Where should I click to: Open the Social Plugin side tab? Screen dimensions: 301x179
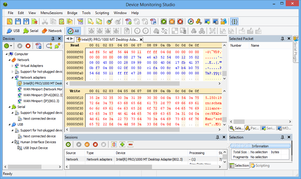point(296,49)
